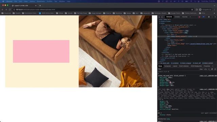Click flex badge on block_left div
The height and width of the screenshot is (122, 217).
[x=186, y=33]
